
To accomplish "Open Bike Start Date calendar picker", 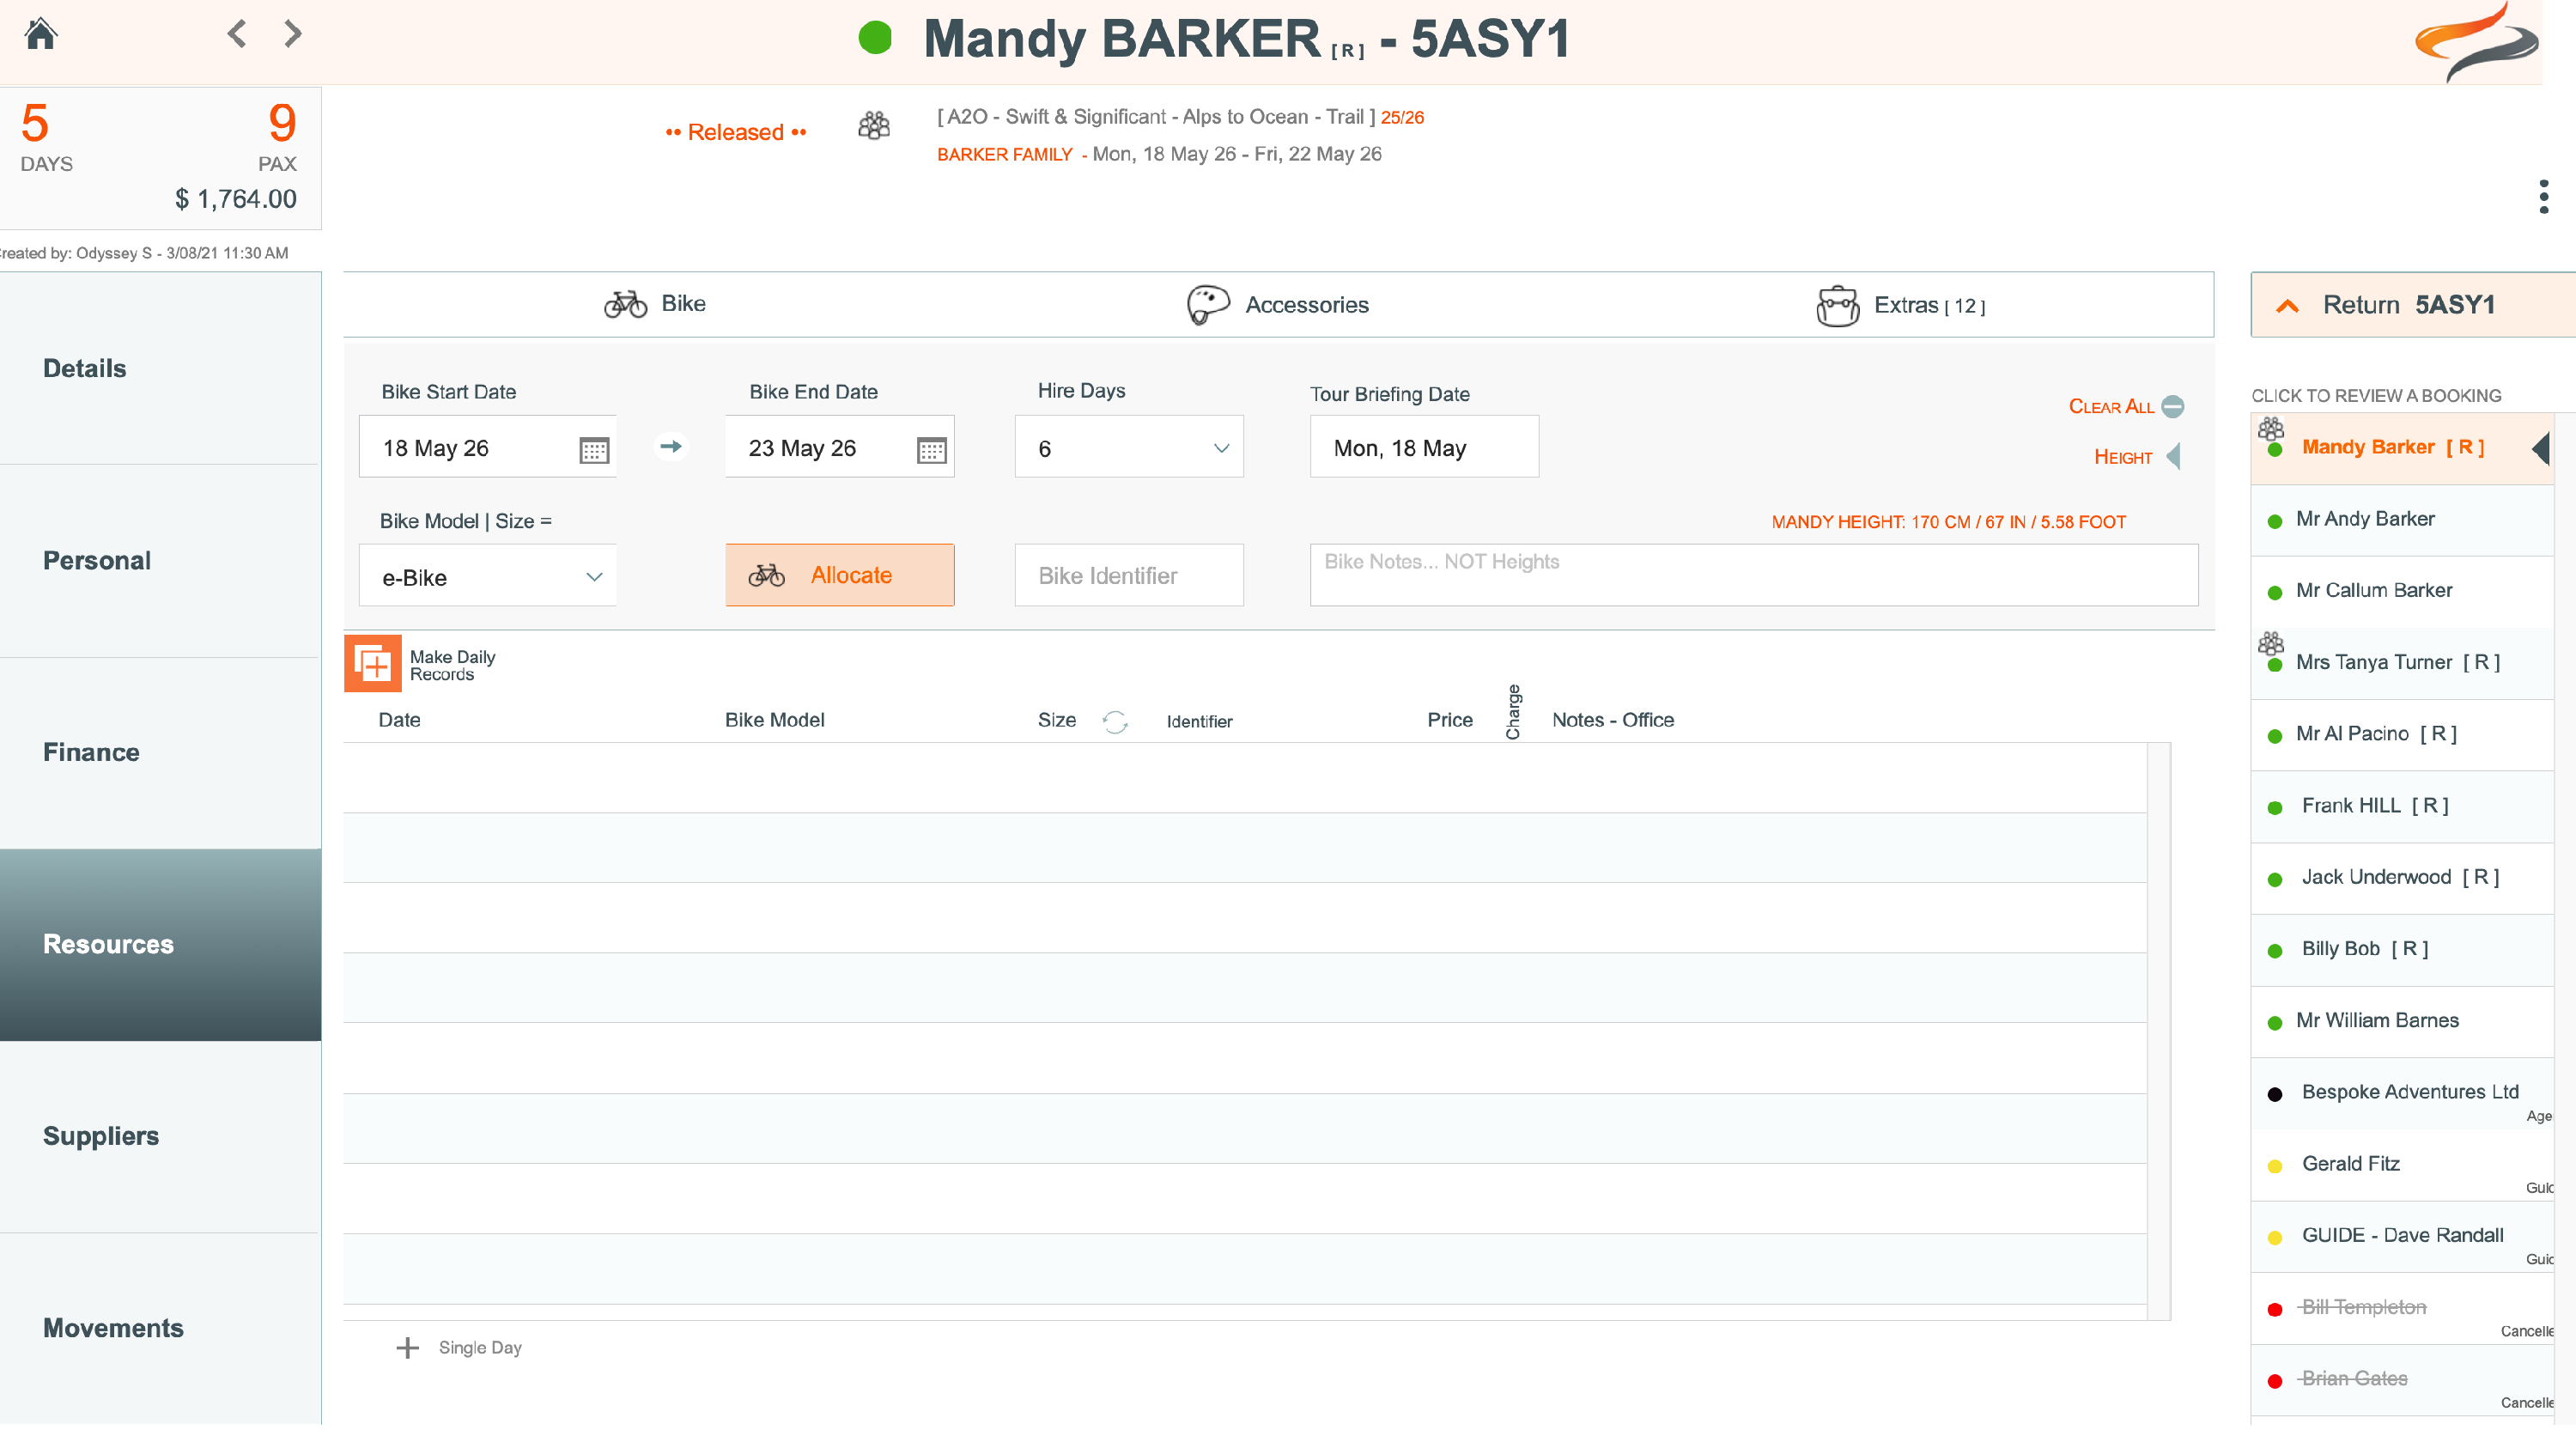I will pos(594,450).
